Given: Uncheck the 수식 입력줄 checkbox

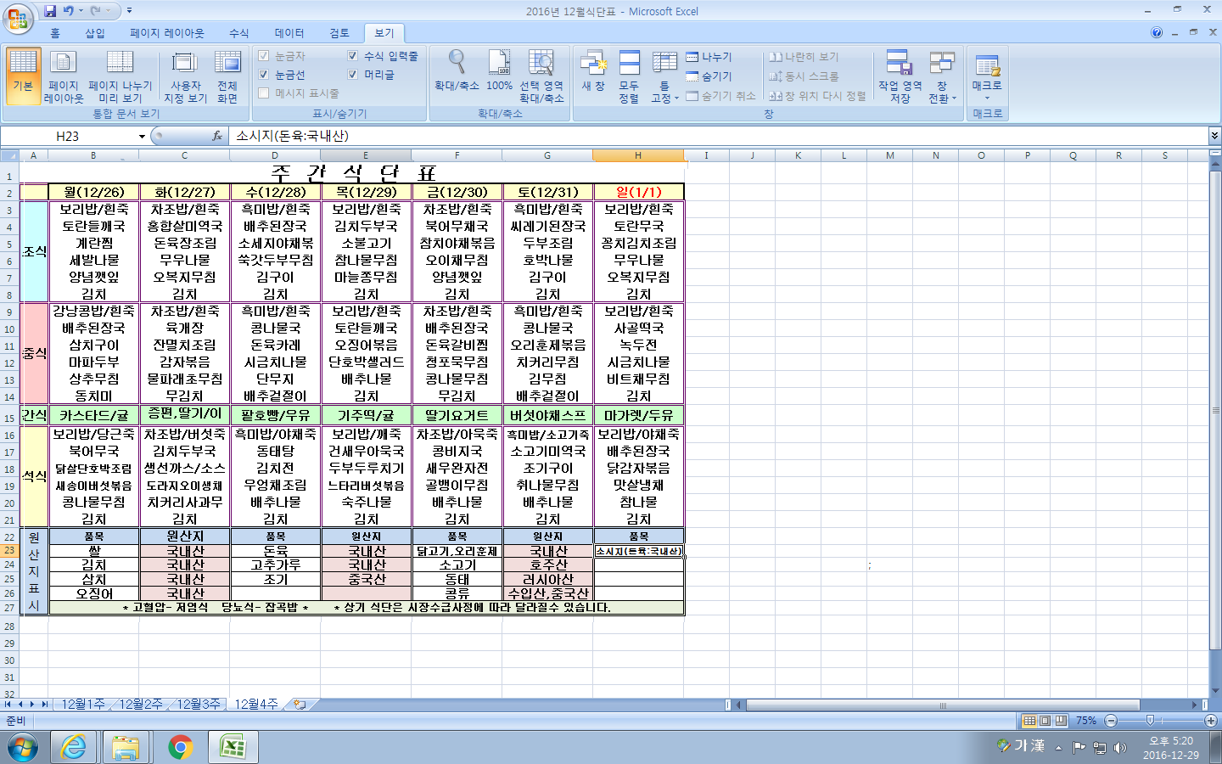Looking at the screenshot, I should [x=353, y=56].
